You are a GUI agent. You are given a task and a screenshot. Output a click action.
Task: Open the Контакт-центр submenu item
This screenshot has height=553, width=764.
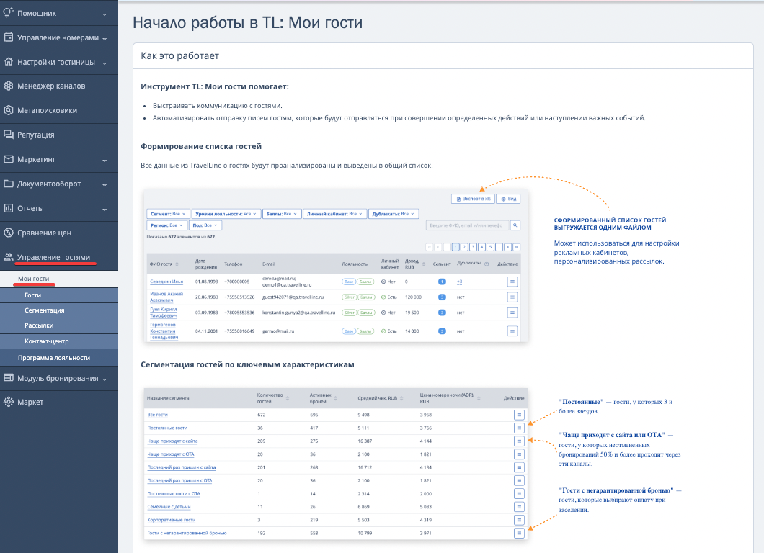point(59,341)
